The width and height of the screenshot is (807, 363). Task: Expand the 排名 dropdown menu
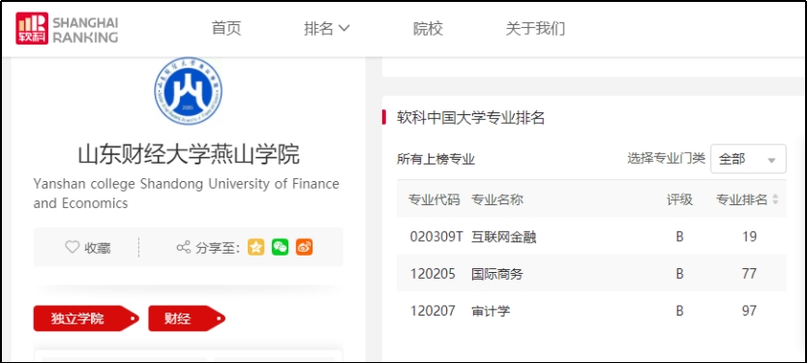(327, 29)
